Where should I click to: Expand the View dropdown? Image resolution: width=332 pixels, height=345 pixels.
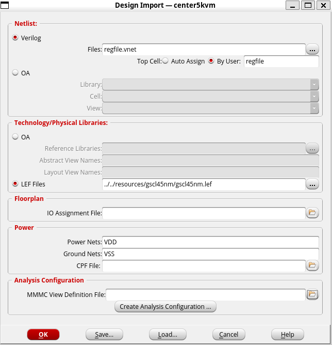(x=314, y=108)
